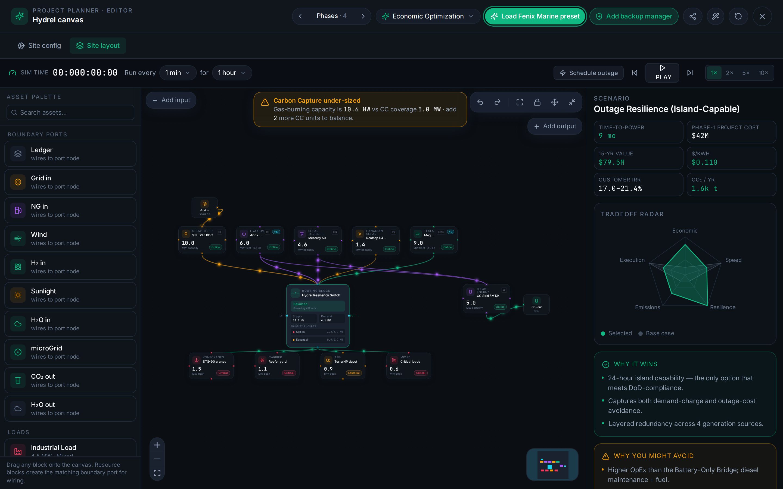The image size is (783, 489).
Task: Set playback speed to 10×
Action: tap(763, 73)
